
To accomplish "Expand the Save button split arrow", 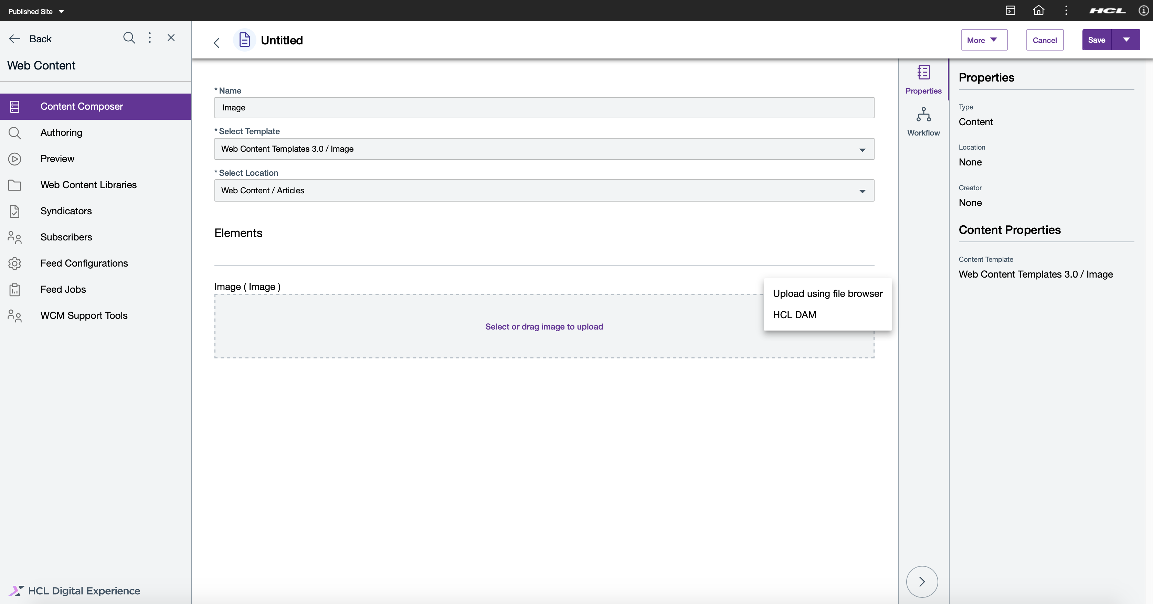I will coord(1126,40).
